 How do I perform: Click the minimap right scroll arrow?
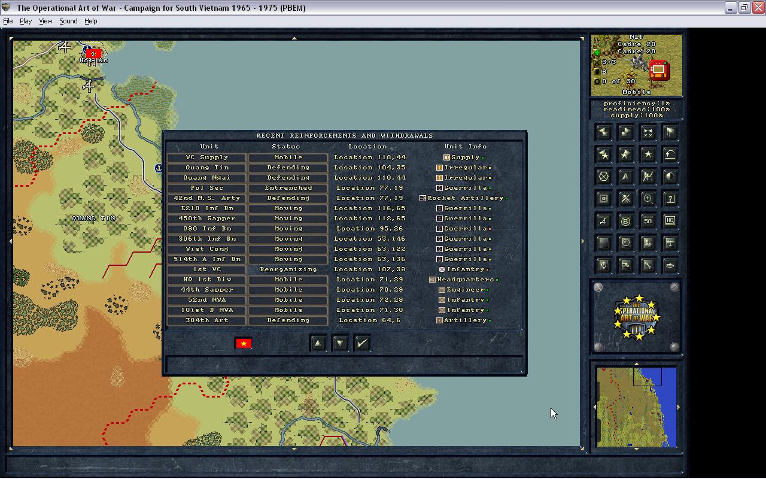[679, 407]
